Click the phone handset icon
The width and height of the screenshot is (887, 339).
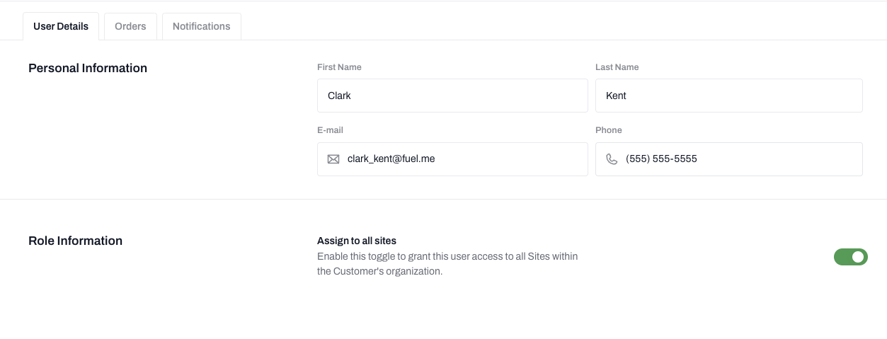(x=612, y=159)
